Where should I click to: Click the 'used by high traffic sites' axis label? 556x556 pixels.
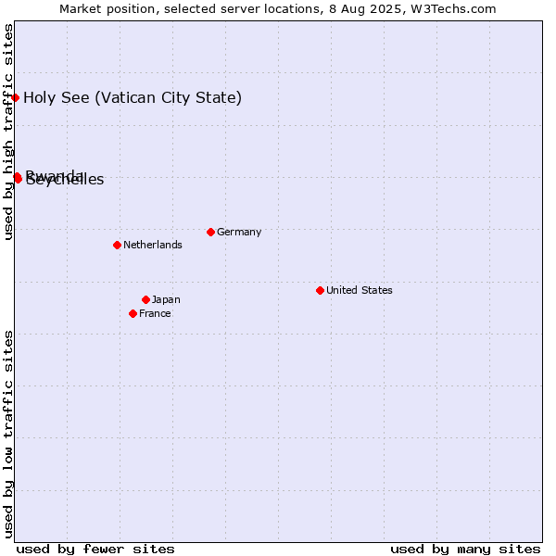8,132
